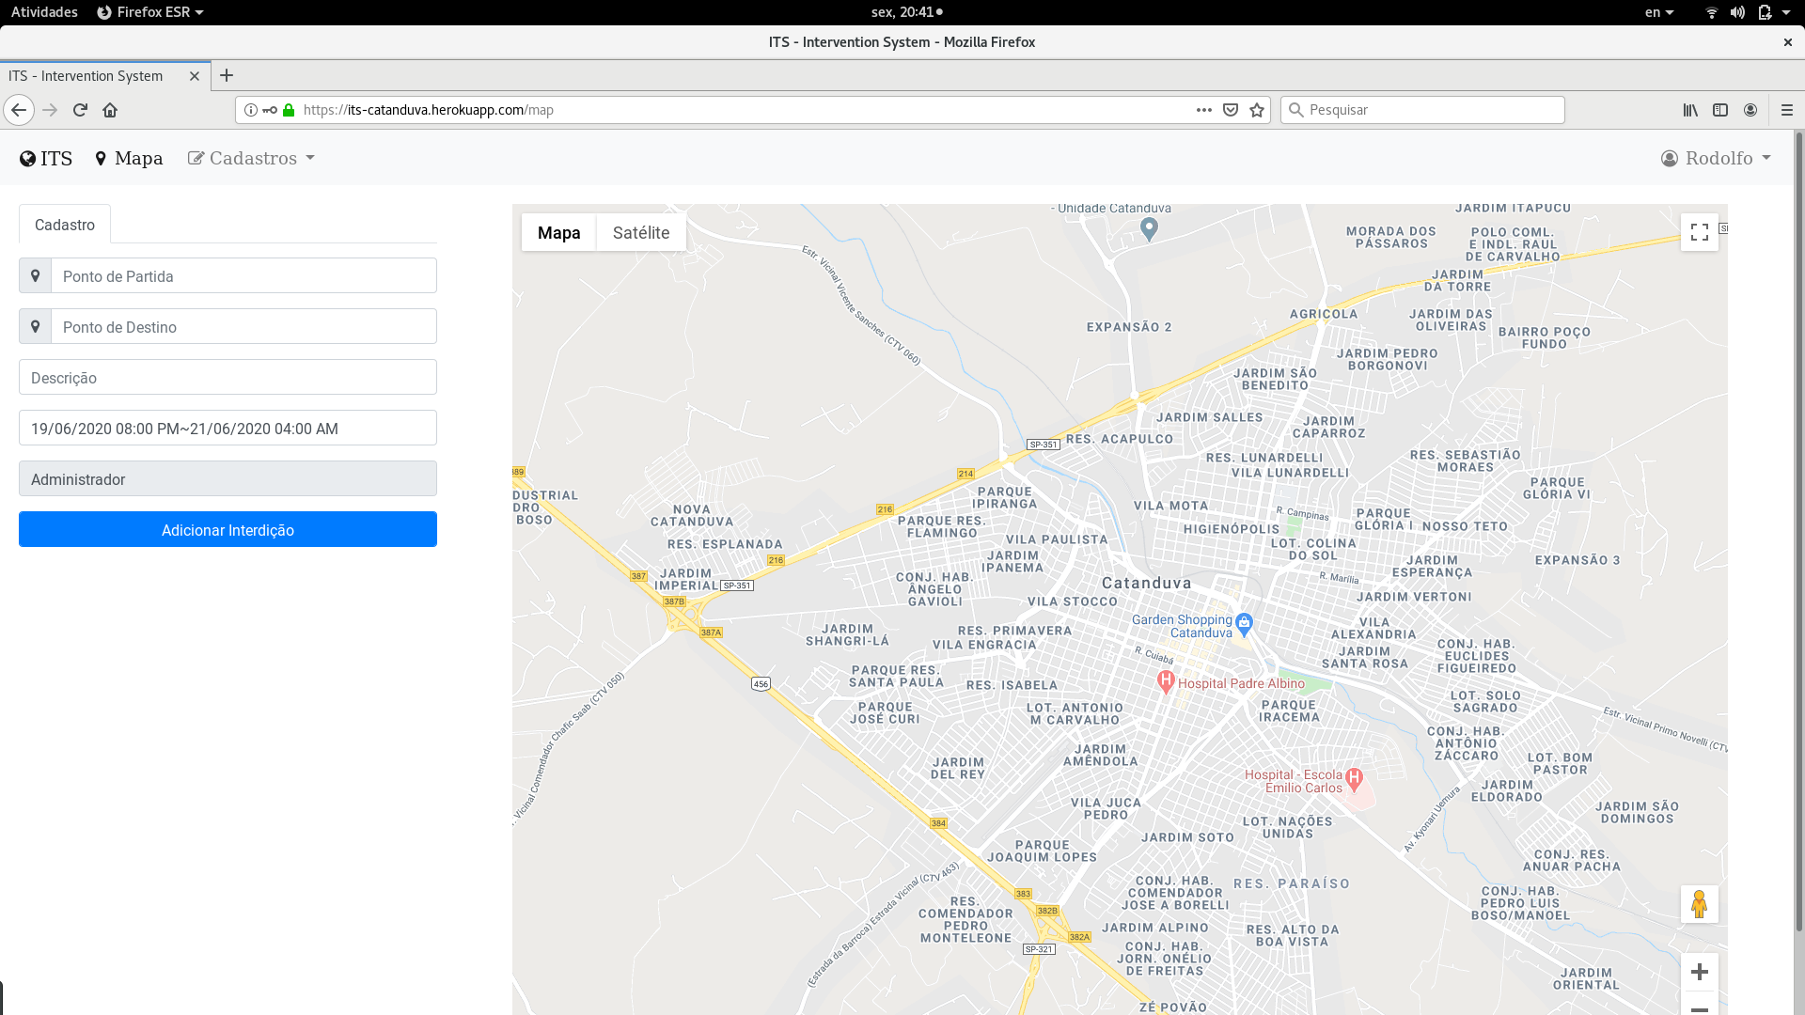Go to Firefox home page
The image size is (1805, 1015).
(x=110, y=110)
